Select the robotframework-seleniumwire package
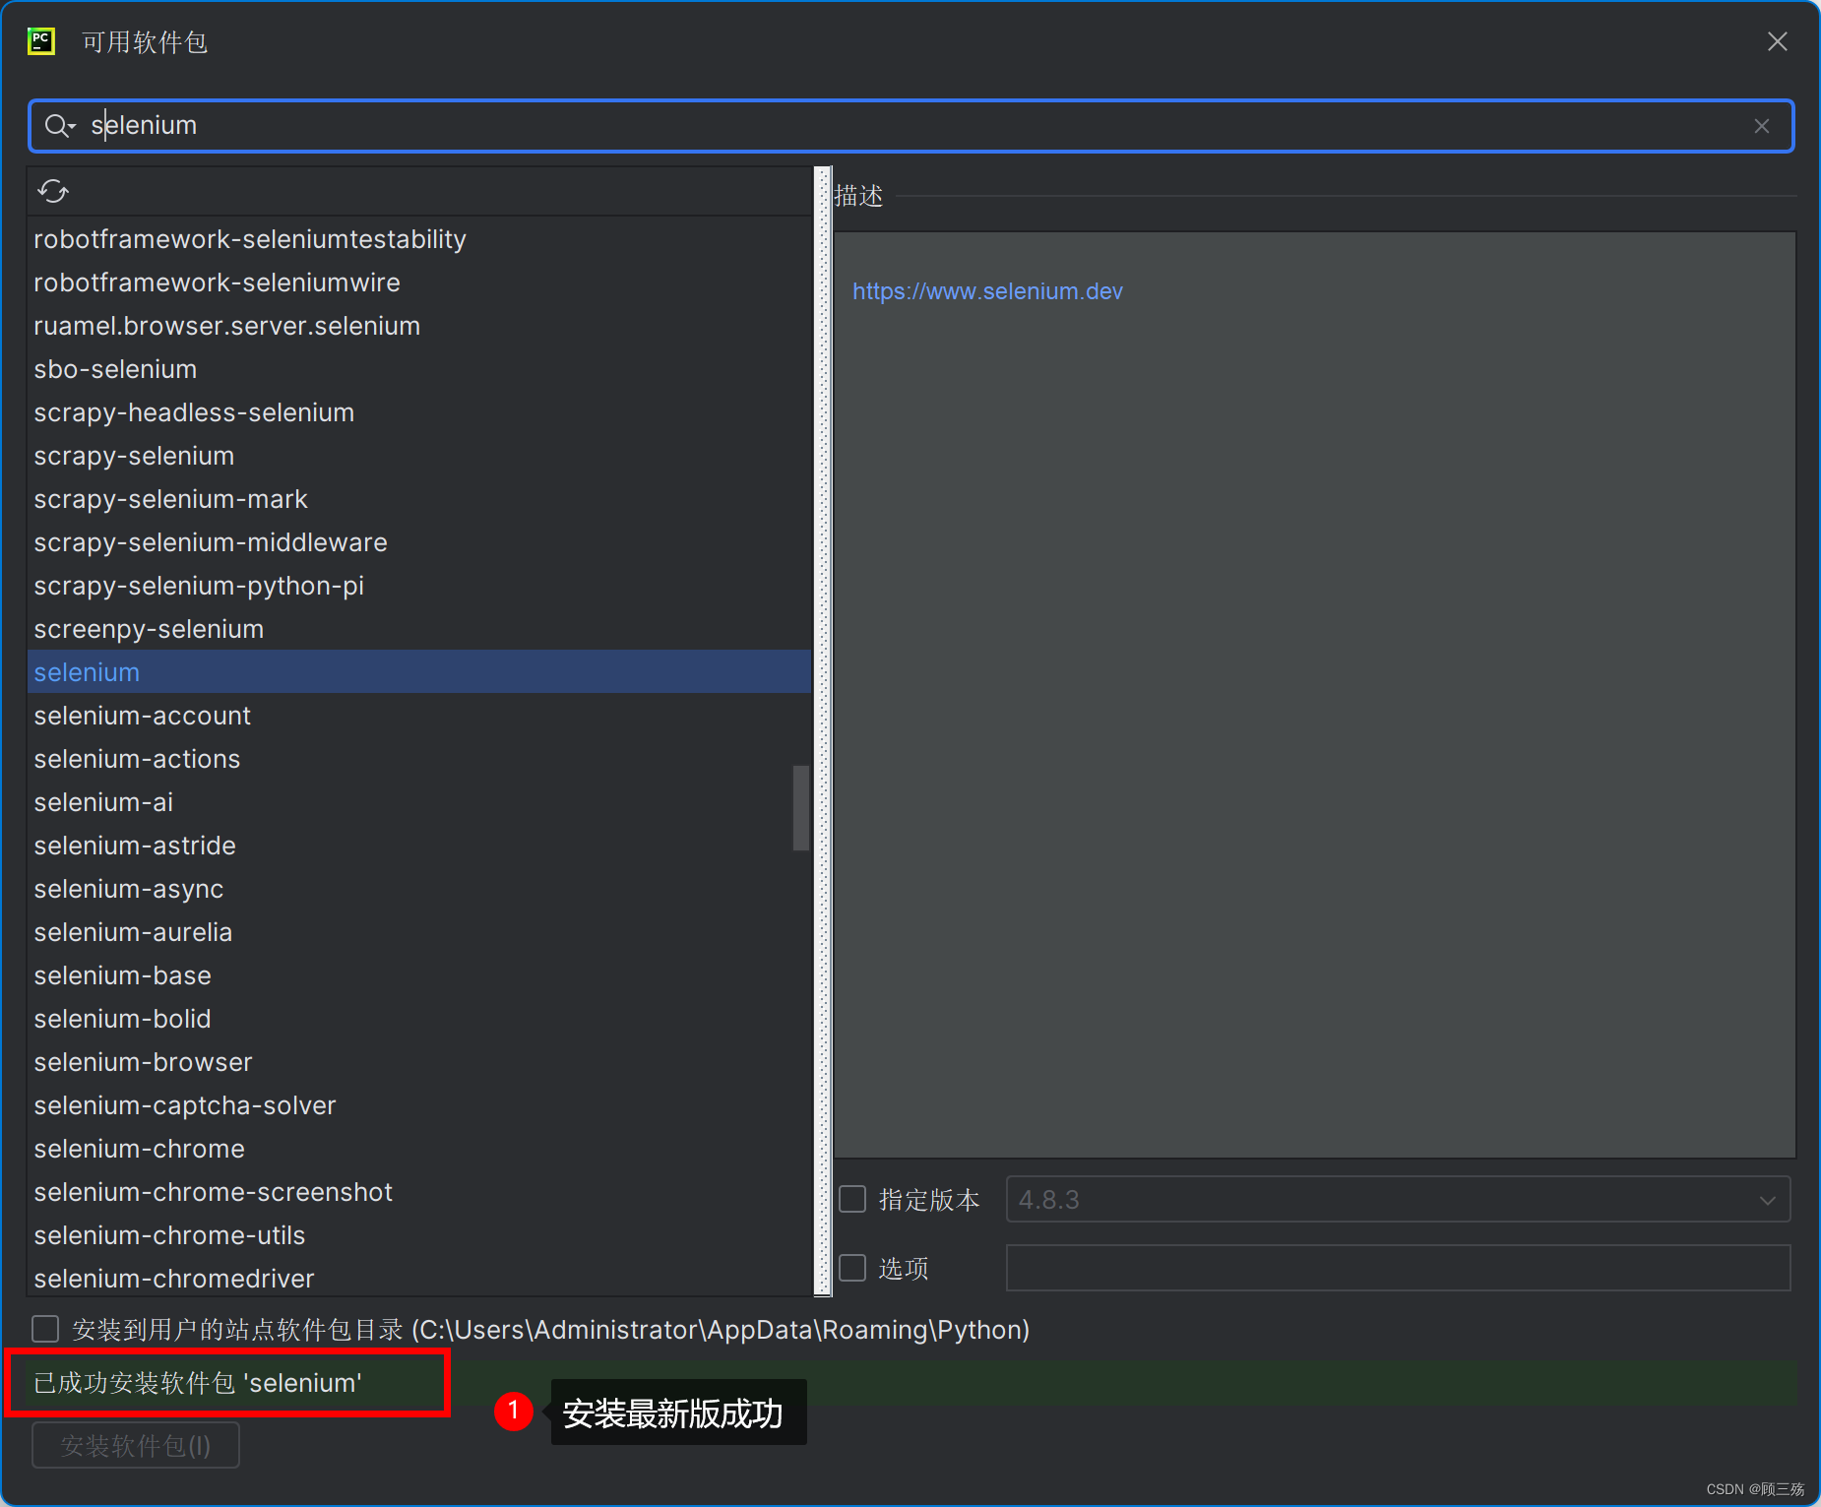 [419, 283]
